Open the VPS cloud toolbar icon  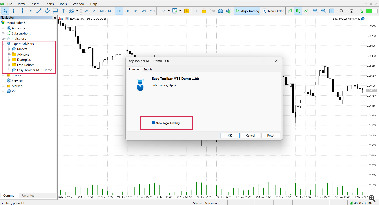(x=220, y=11)
